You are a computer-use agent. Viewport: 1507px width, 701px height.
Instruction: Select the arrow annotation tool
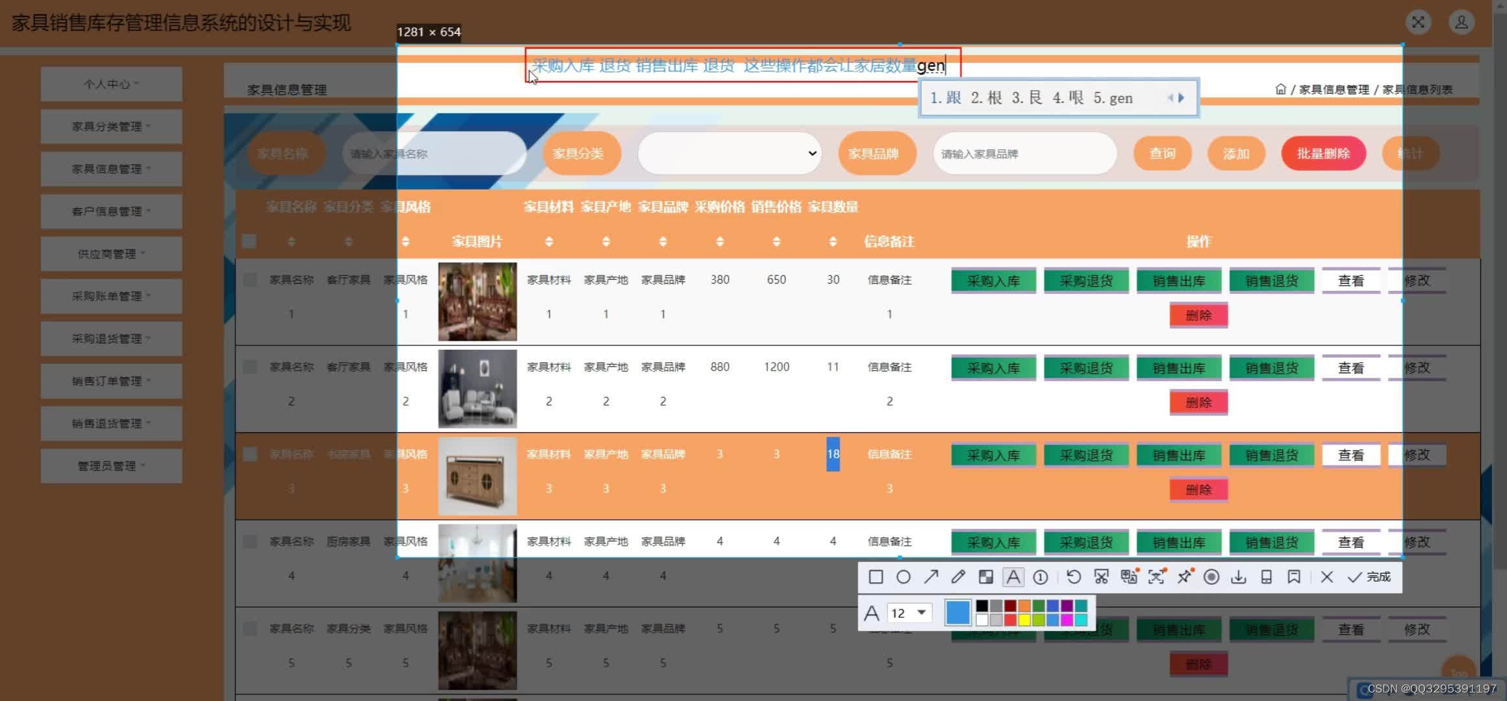[931, 577]
